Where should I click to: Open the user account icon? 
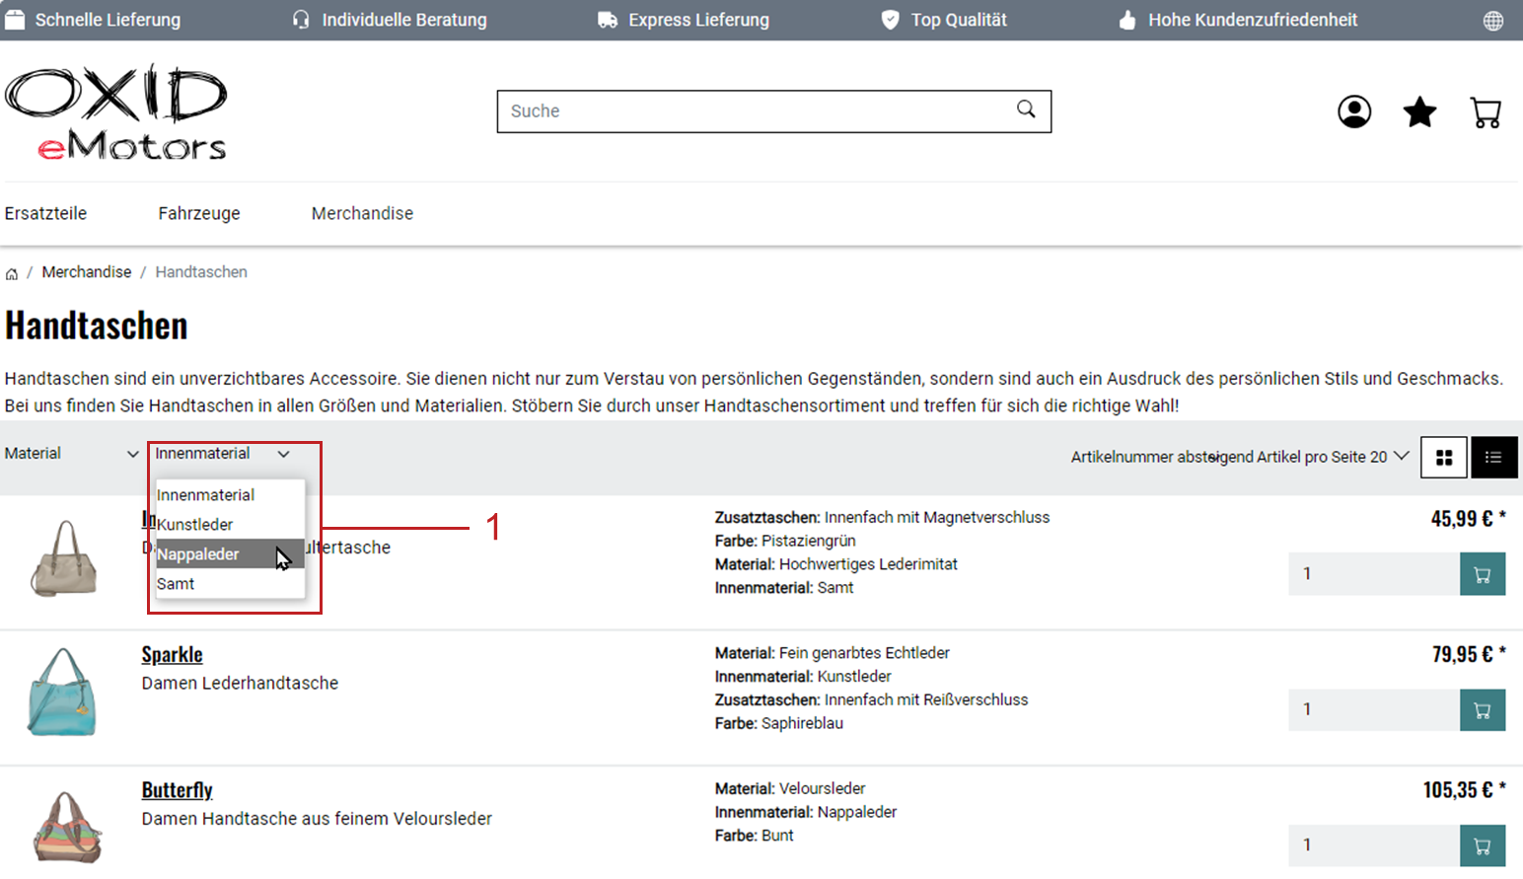click(1353, 112)
